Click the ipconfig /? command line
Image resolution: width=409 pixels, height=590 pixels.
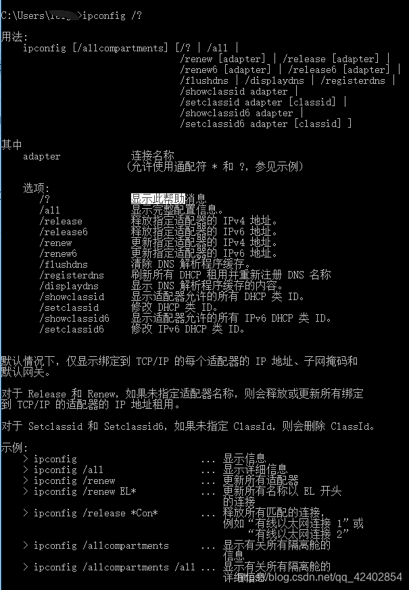112,16
